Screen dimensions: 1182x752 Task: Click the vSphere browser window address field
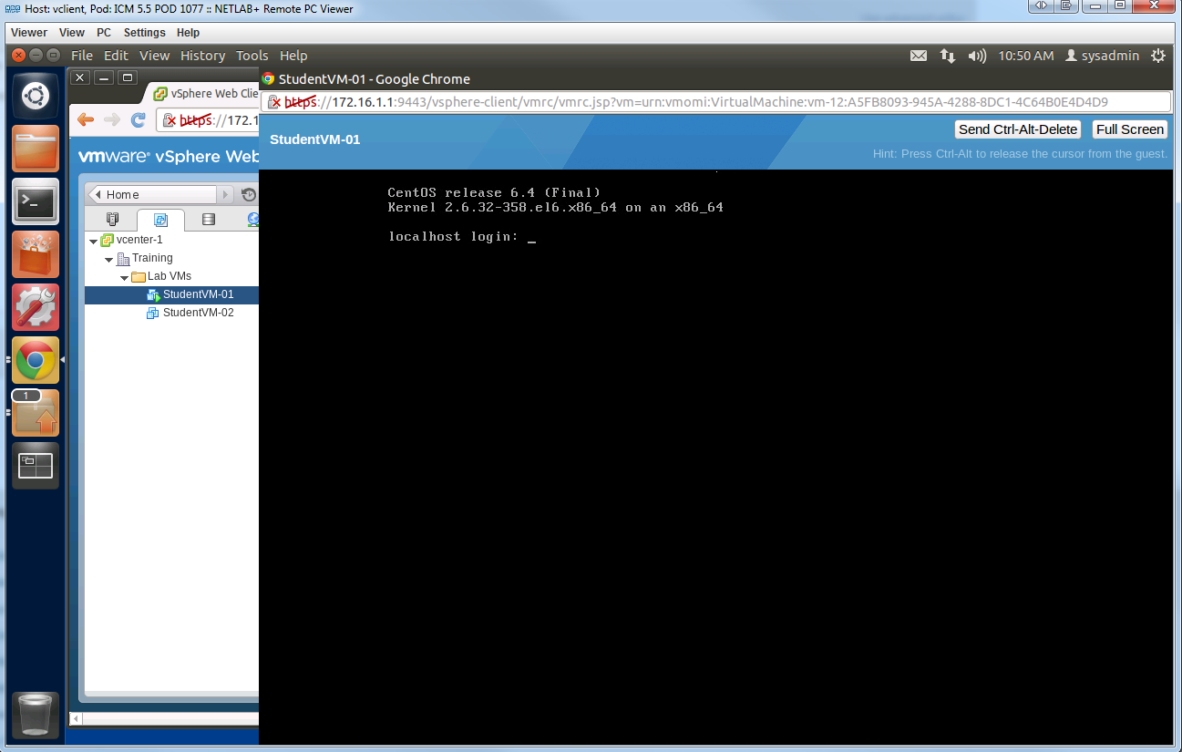(208, 119)
